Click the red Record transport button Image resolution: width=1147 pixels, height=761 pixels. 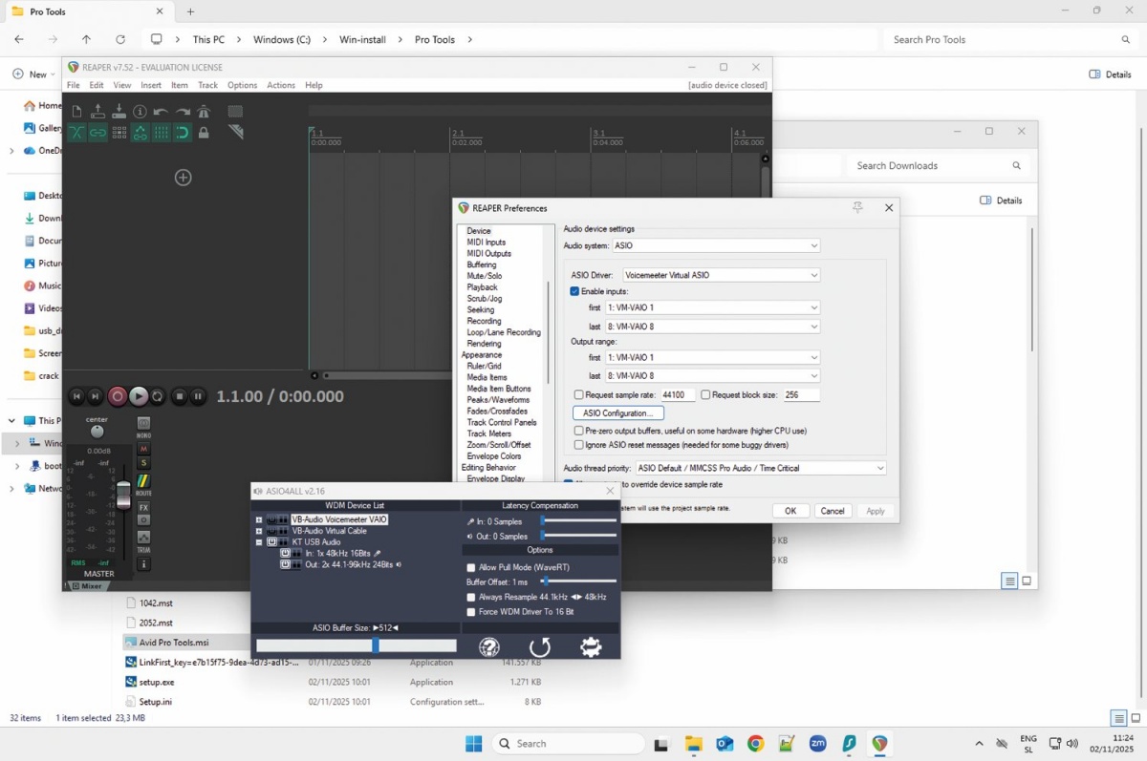(x=118, y=396)
